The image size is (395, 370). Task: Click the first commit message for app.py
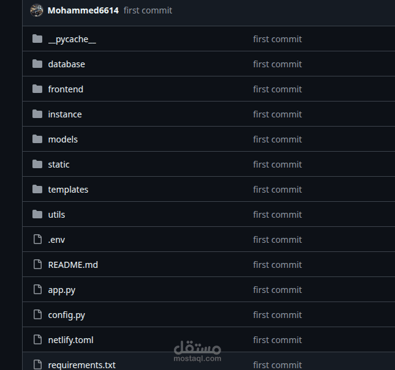277,290
